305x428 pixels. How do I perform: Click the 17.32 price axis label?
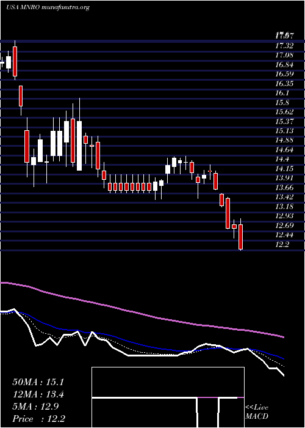pos(284,46)
